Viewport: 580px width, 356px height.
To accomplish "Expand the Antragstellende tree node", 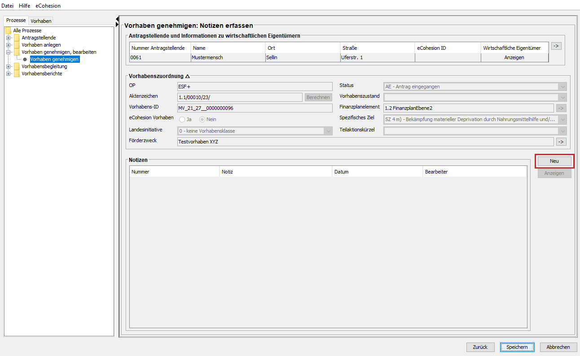I will click(8, 38).
